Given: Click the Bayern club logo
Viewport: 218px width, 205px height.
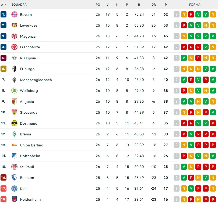Looking at the screenshot, I should [x=14, y=15].
